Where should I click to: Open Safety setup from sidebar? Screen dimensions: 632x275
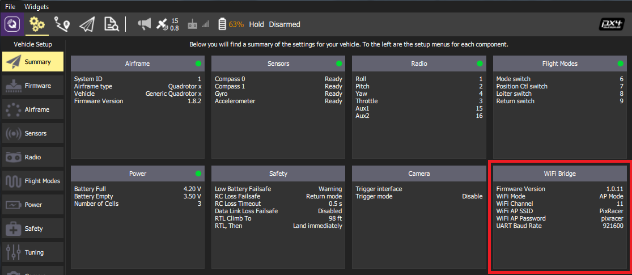click(x=33, y=229)
